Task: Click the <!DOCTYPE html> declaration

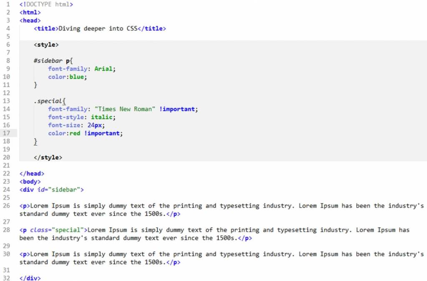Action: coord(46,5)
